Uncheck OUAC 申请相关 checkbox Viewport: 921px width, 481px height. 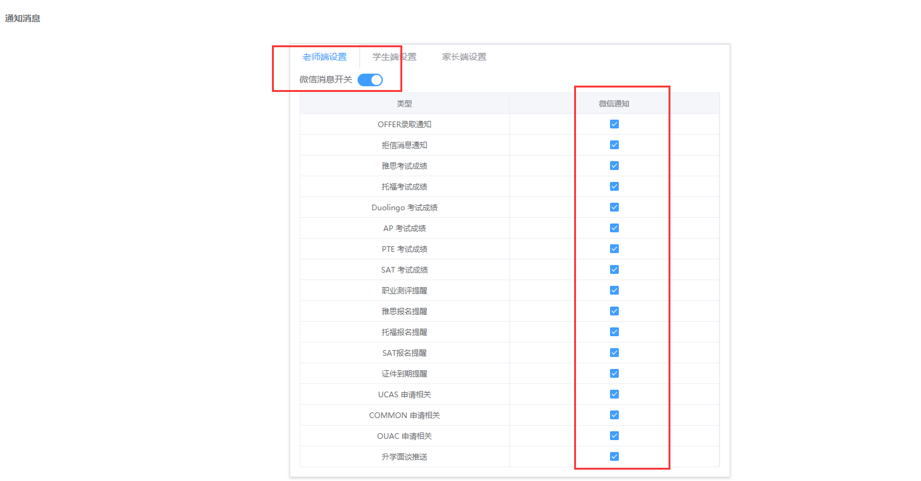[614, 436]
